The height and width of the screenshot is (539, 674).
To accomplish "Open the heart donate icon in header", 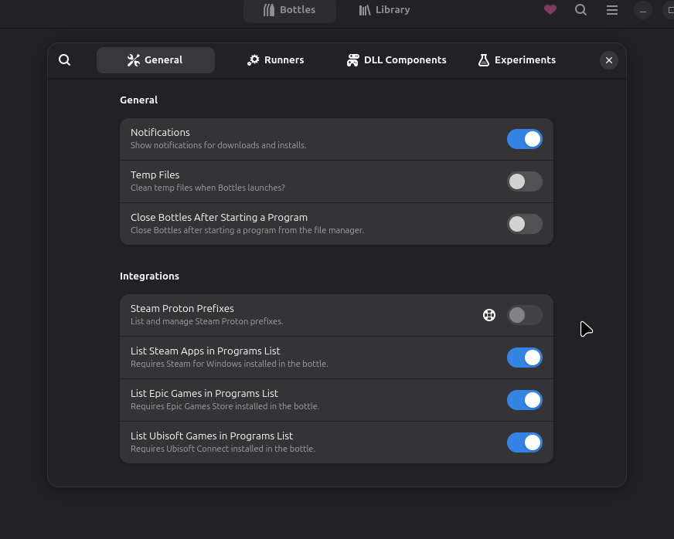I will click(x=550, y=9).
